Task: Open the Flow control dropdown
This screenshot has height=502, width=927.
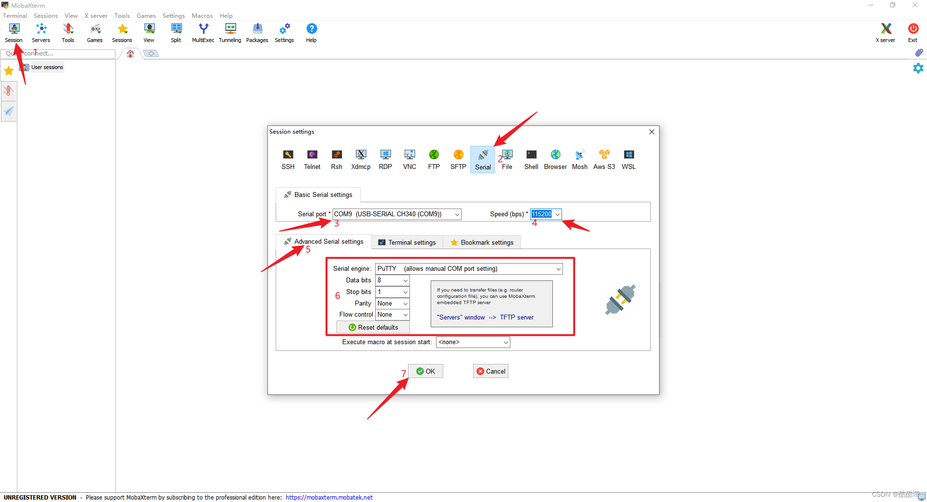Action: [393, 315]
